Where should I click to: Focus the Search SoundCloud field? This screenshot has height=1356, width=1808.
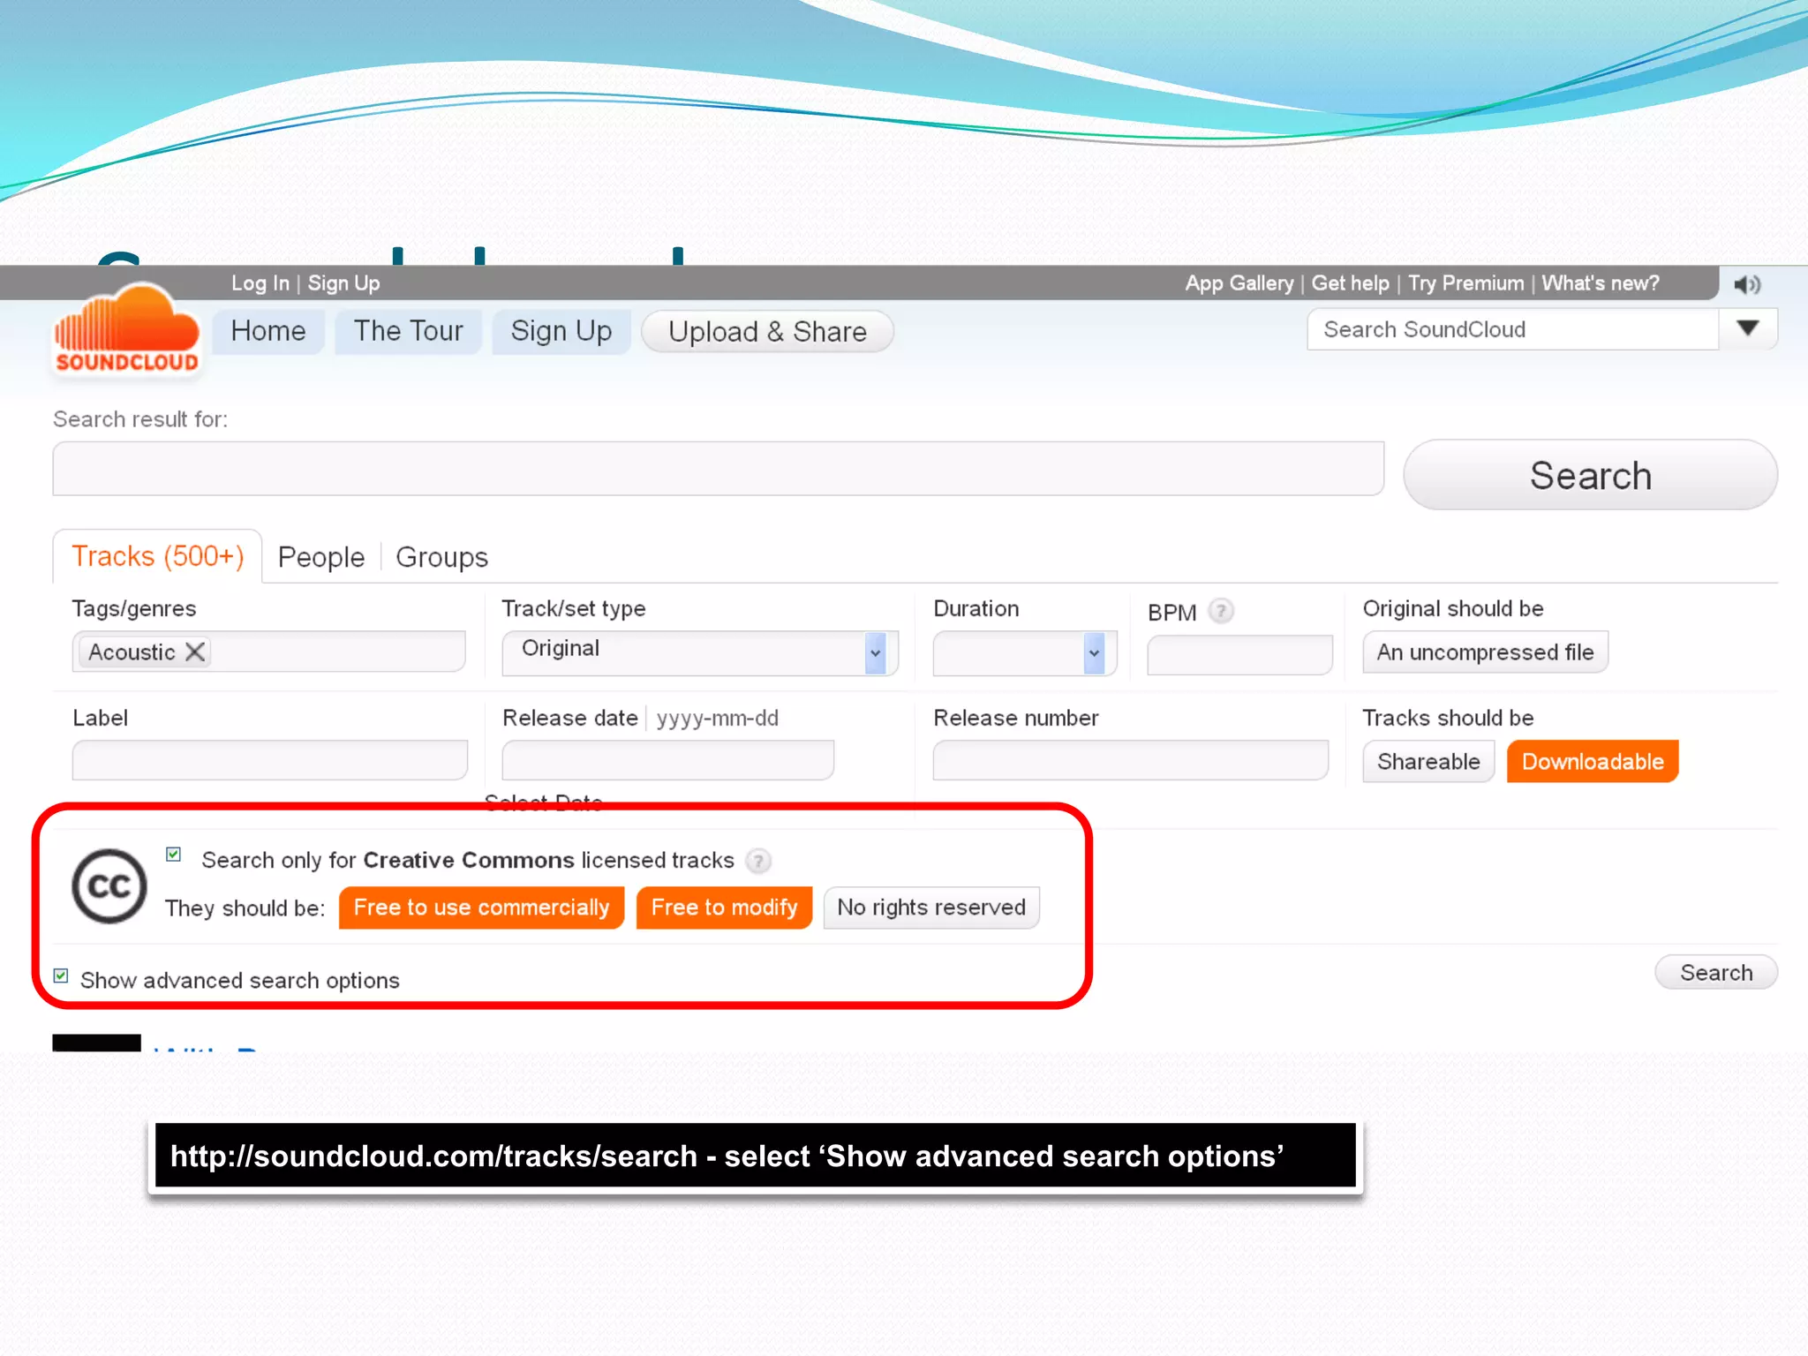[1513, 329]
